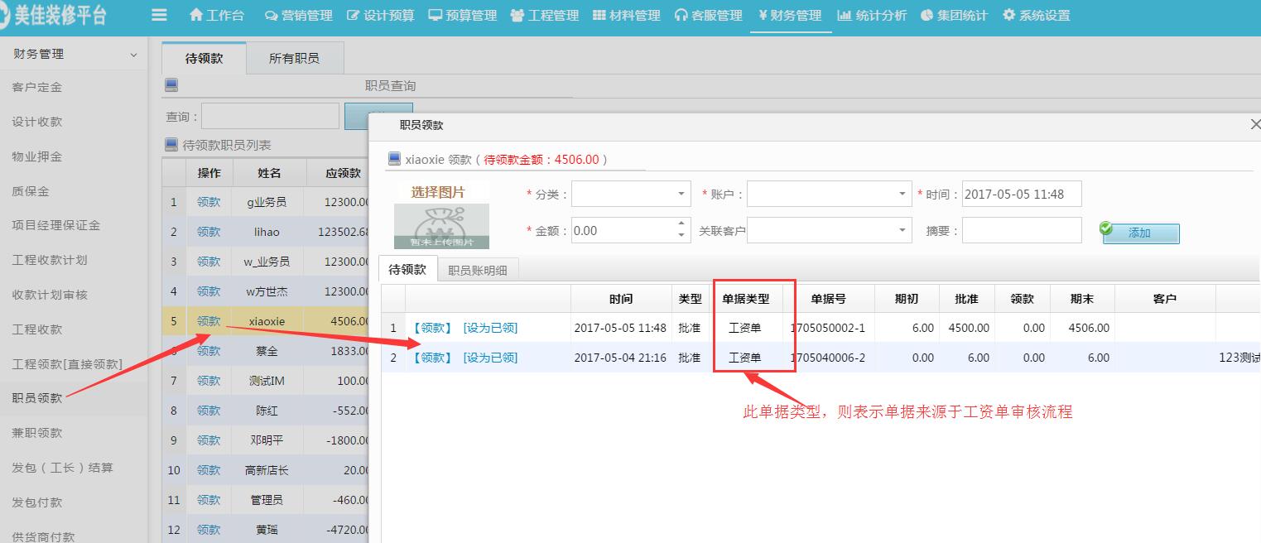Switch to the 职员账明细 tab
This screenshot has height=543, width=1261.
tap(479, 269)
